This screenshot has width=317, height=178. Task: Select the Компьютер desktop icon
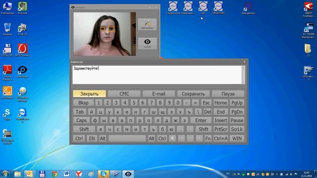tap(7, 8)
